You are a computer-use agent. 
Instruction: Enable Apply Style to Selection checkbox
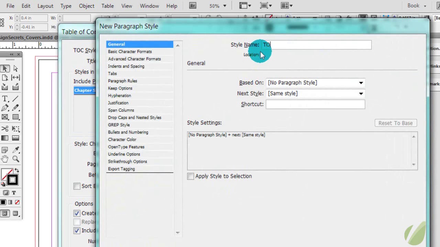click(190, 176)
